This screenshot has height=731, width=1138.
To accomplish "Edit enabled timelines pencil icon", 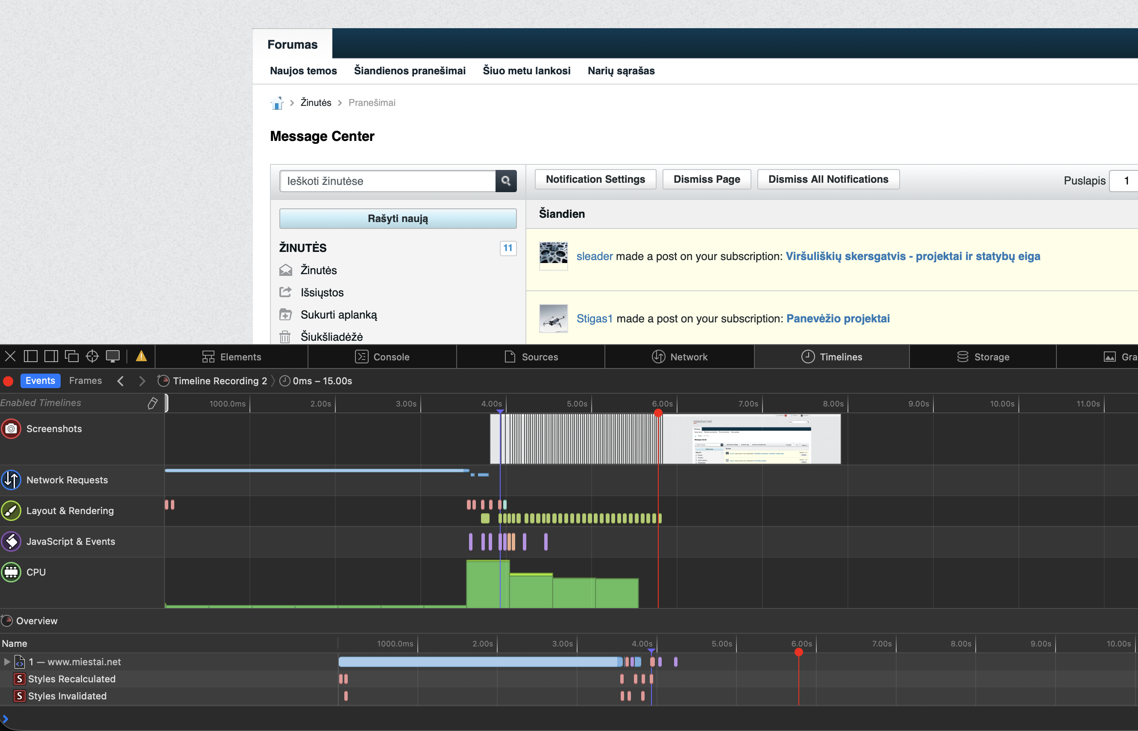I will point(153,403).
